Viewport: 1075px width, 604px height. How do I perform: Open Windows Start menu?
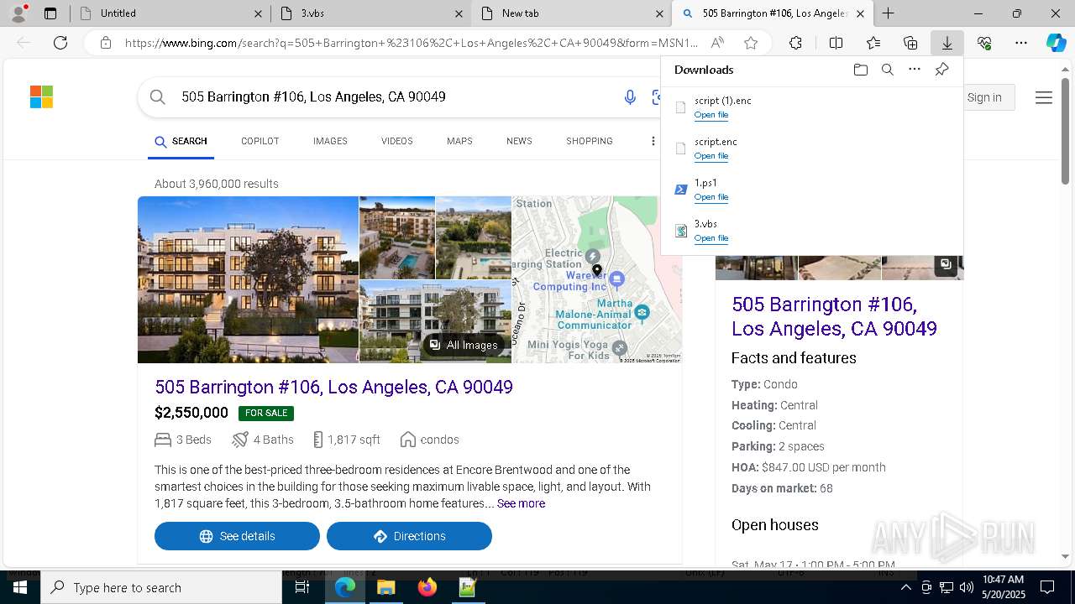(x=20, y=587)
